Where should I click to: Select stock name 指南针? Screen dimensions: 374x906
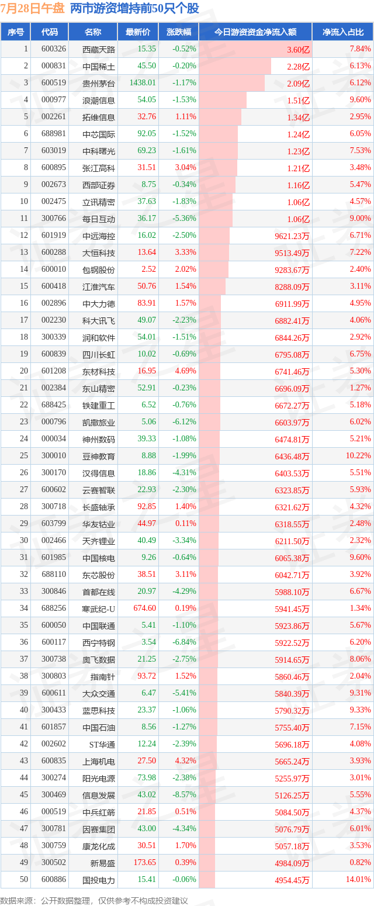103,677
